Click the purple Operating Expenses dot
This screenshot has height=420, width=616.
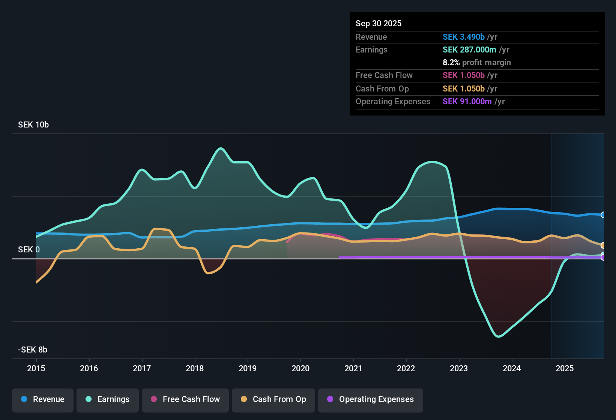click(330, 399)
